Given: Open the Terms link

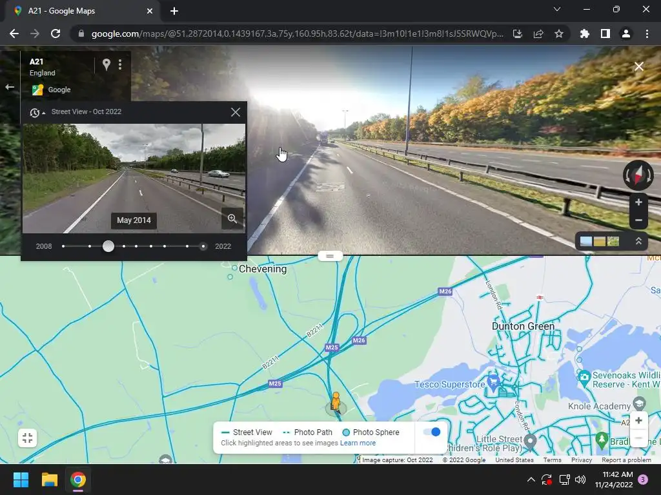Looking at the screenshot, I should pyautogui.click(x=552, y=460).
